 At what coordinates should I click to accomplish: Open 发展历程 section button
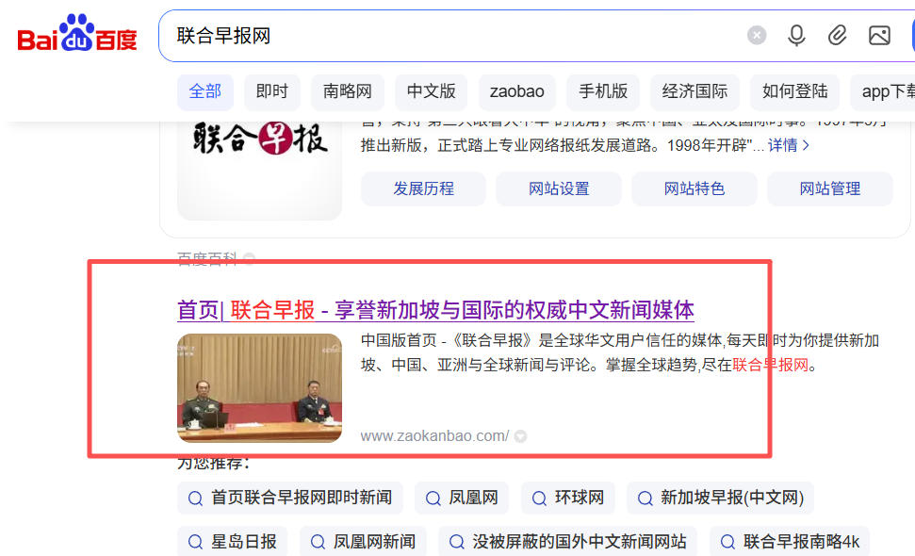coord(424,189)
